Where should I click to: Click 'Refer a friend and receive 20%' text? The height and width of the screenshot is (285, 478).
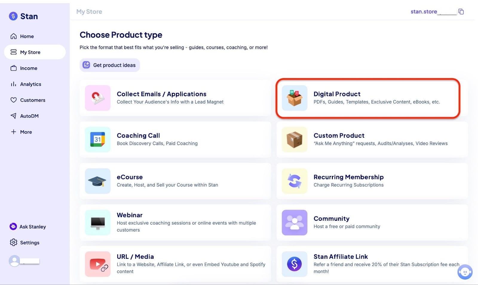click(x=387, y=268)
